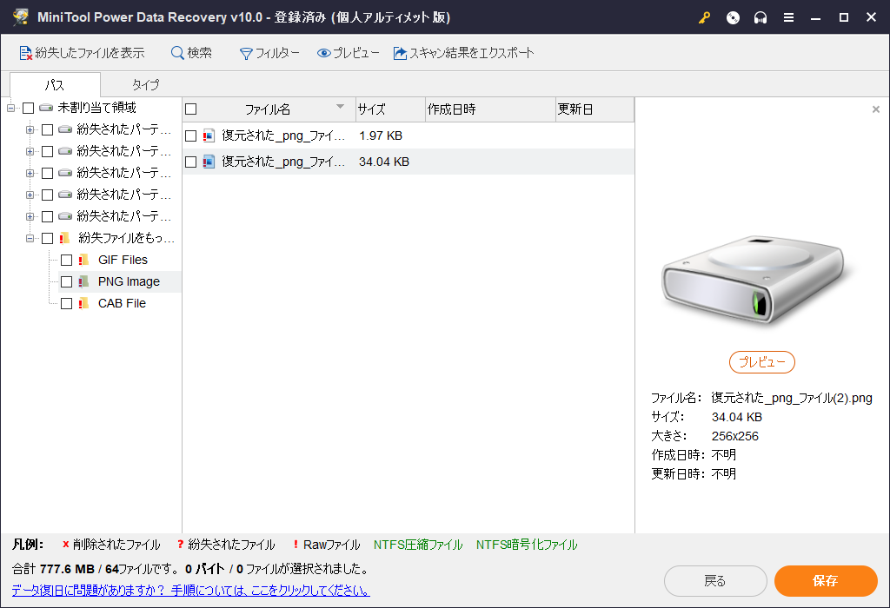Select the パス tab
This screenshot has height=608, width=890.
55,85
